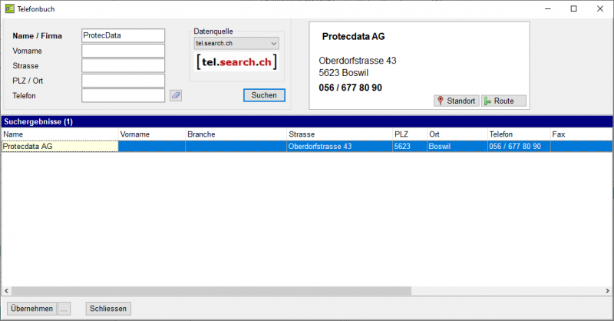Viewport: 614px width, 321px height.
Task: Click the 5623 PLZ cell in results
Action: click(x=410, y=147)
